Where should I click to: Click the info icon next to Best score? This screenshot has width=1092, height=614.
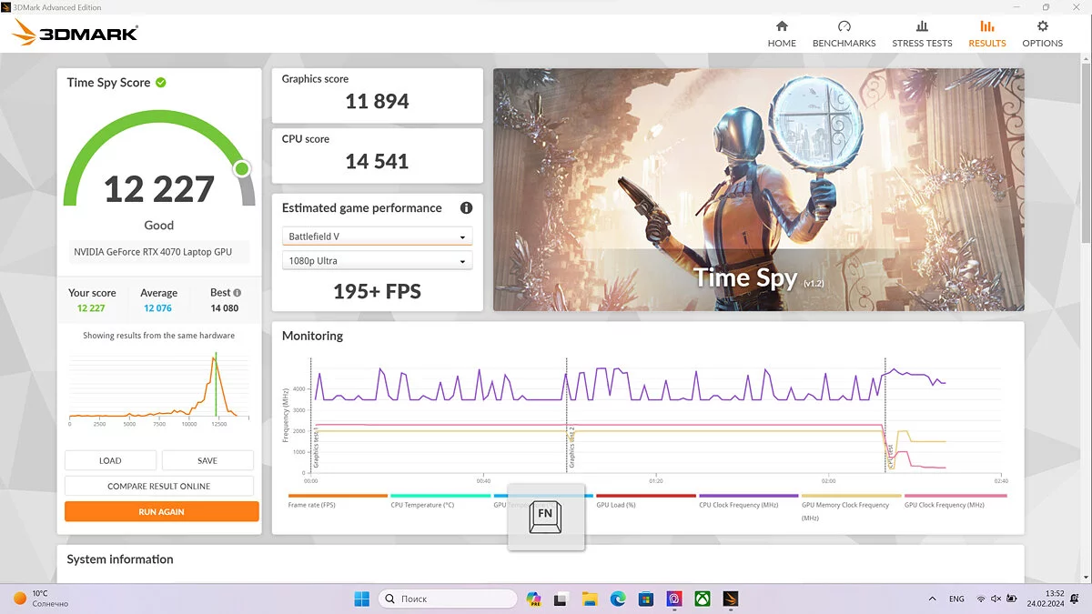coord(238,293)
